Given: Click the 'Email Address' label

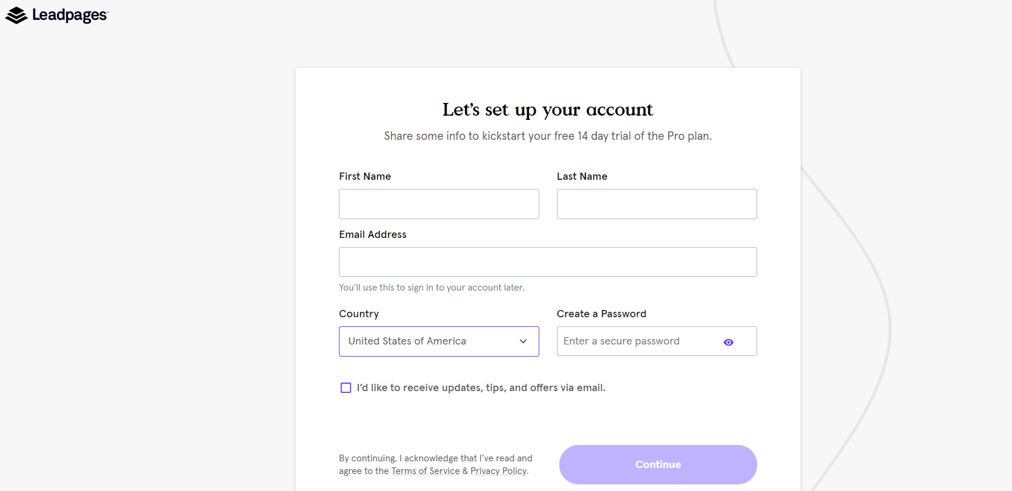Looking at the screenshot, I should [x=373, y=234].
